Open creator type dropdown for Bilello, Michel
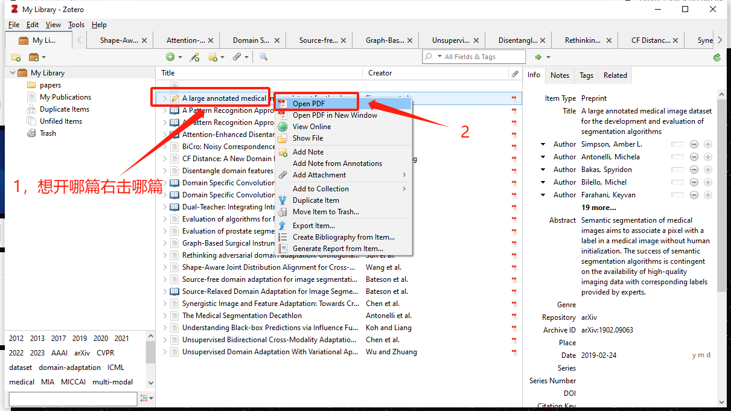 pyautogui.click(x=543, y=182)
